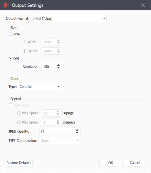Decrease pages/s Play Speed value
This screenshot has width=151, height=173.
click(58, 123)
